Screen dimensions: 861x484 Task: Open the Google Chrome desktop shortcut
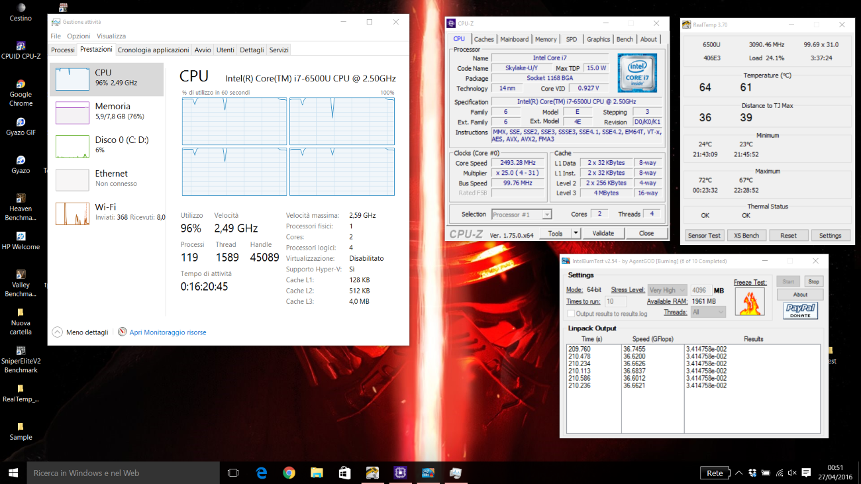21,93
